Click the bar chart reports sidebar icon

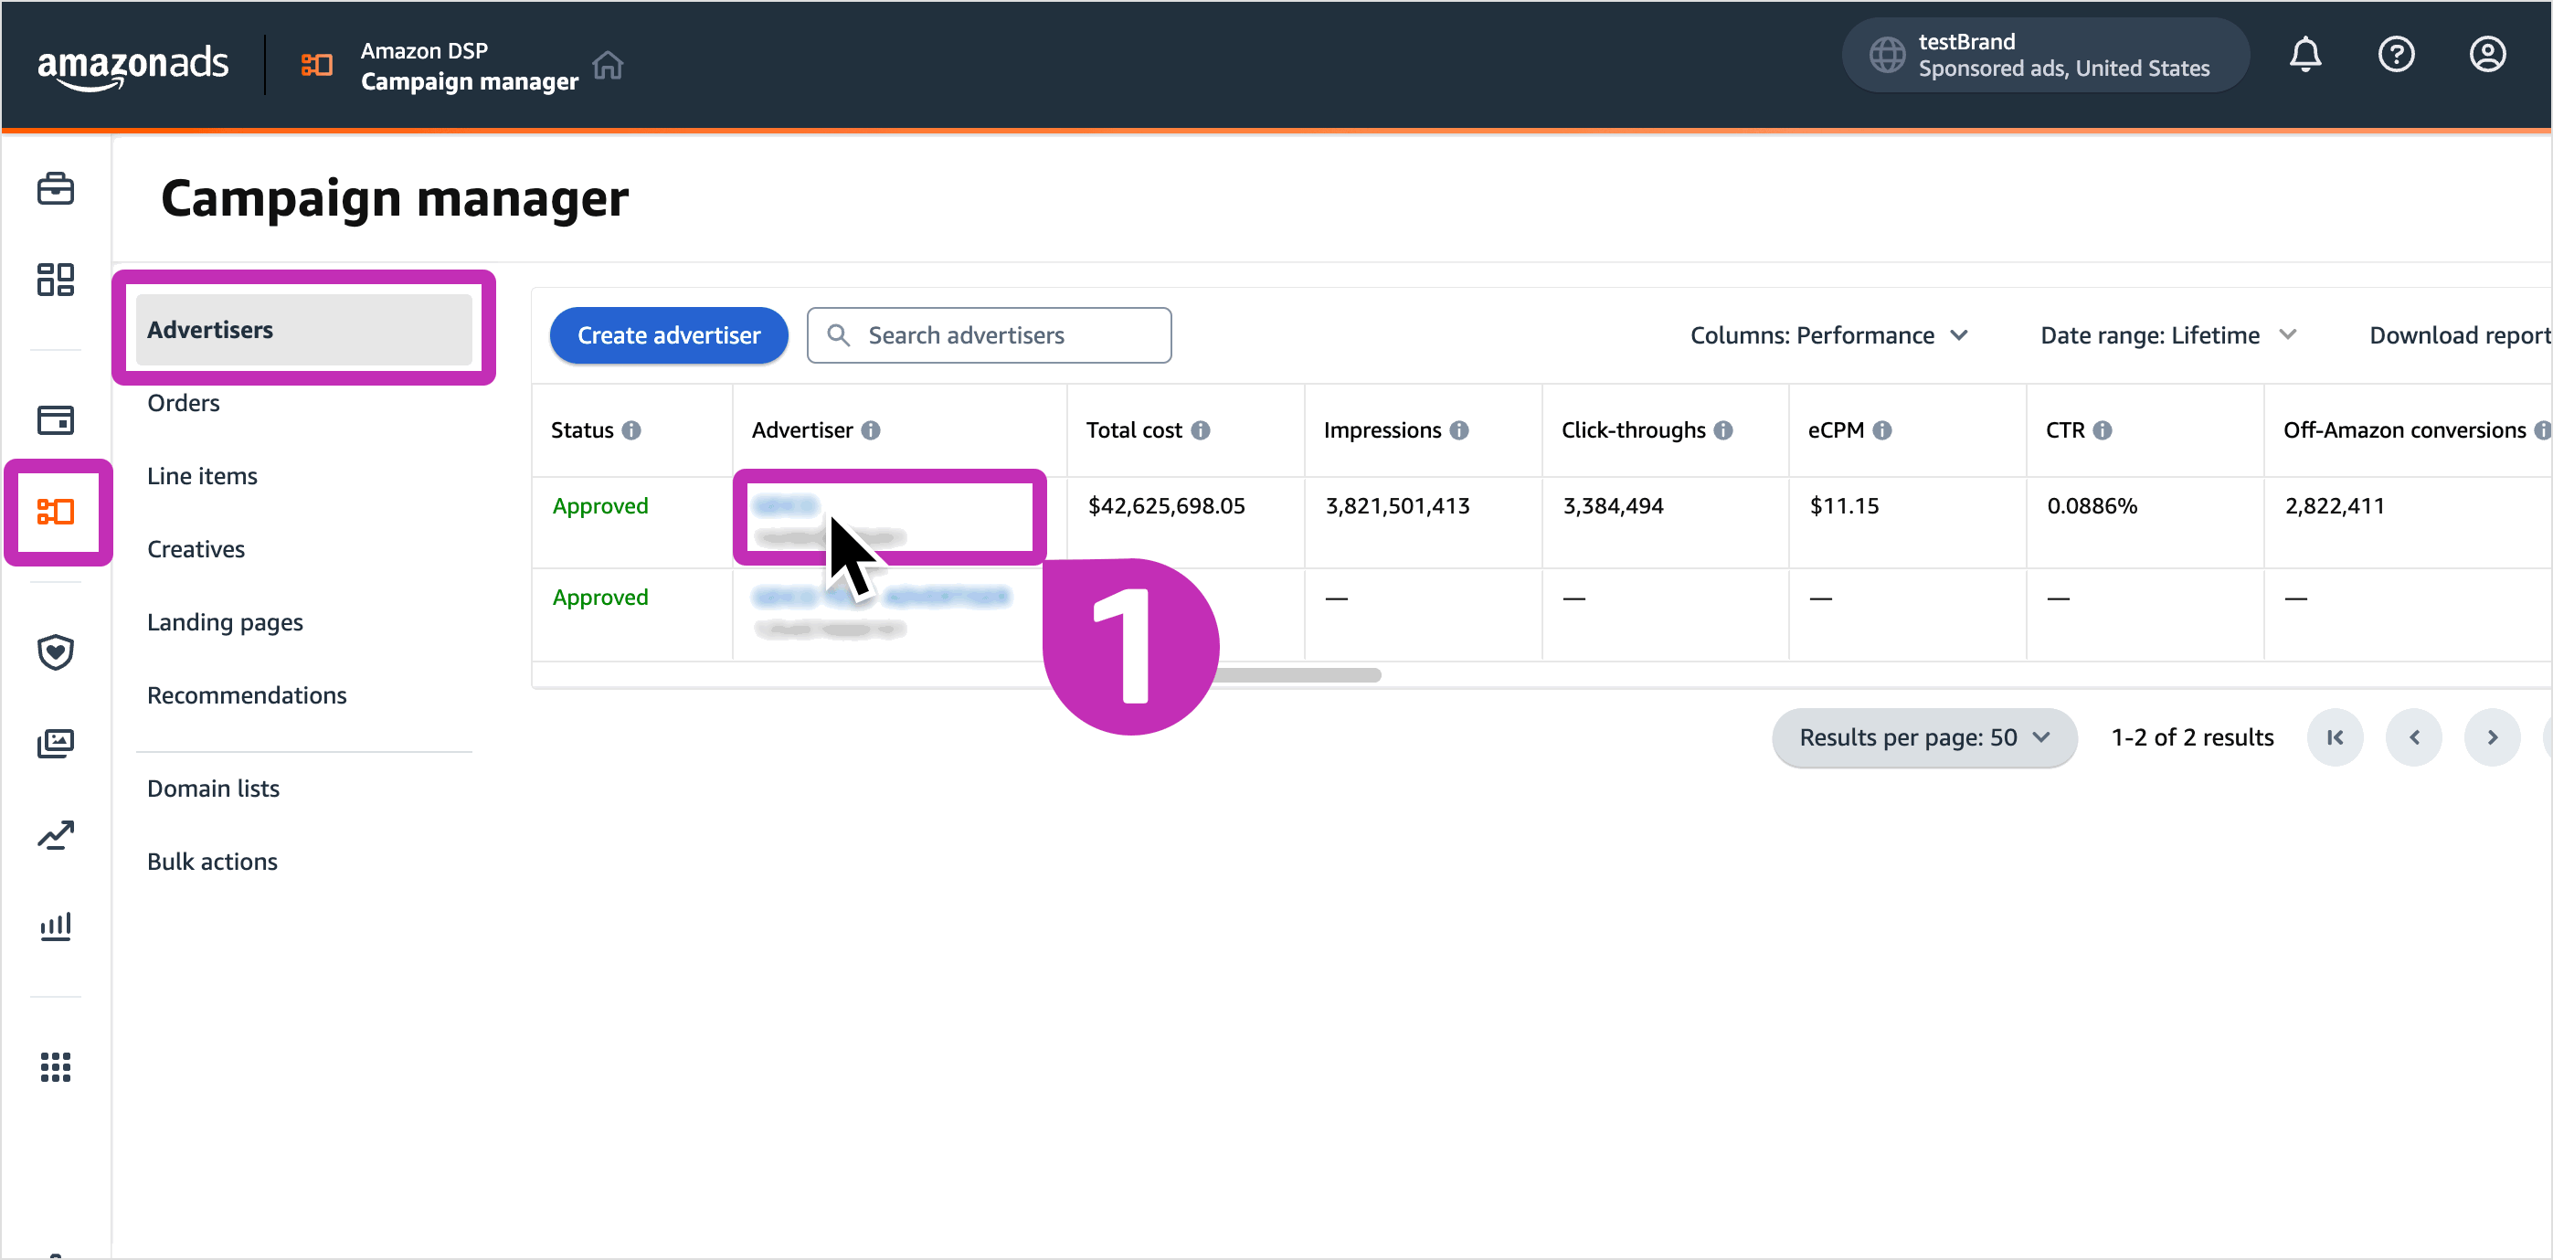[56, 926]
